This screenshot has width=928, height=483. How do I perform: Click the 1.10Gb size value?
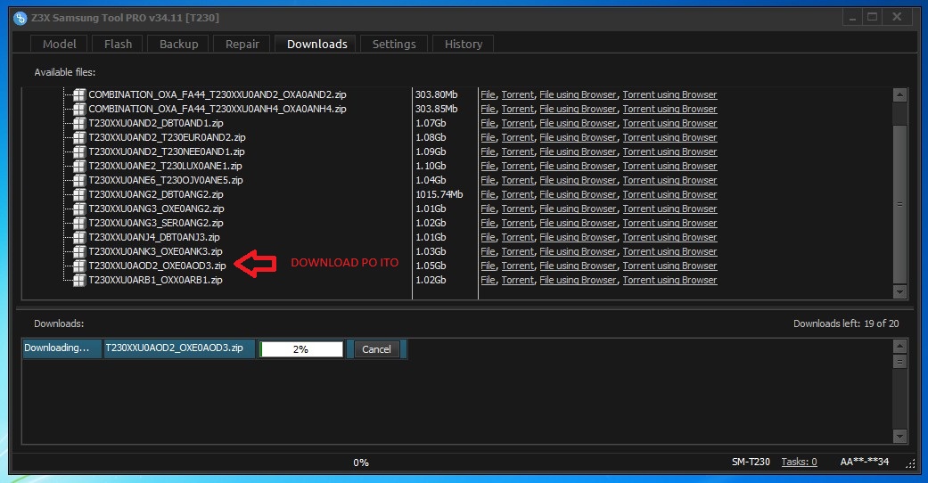(x=431, y=166)
